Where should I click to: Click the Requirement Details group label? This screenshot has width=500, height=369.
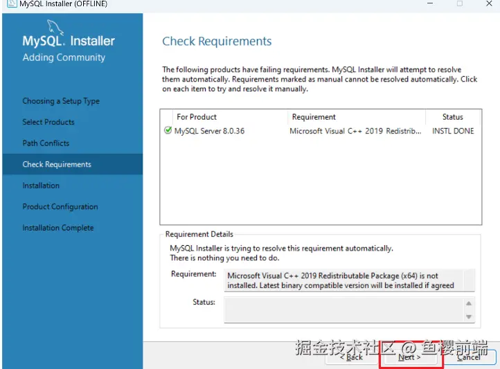tap(199, 234)
